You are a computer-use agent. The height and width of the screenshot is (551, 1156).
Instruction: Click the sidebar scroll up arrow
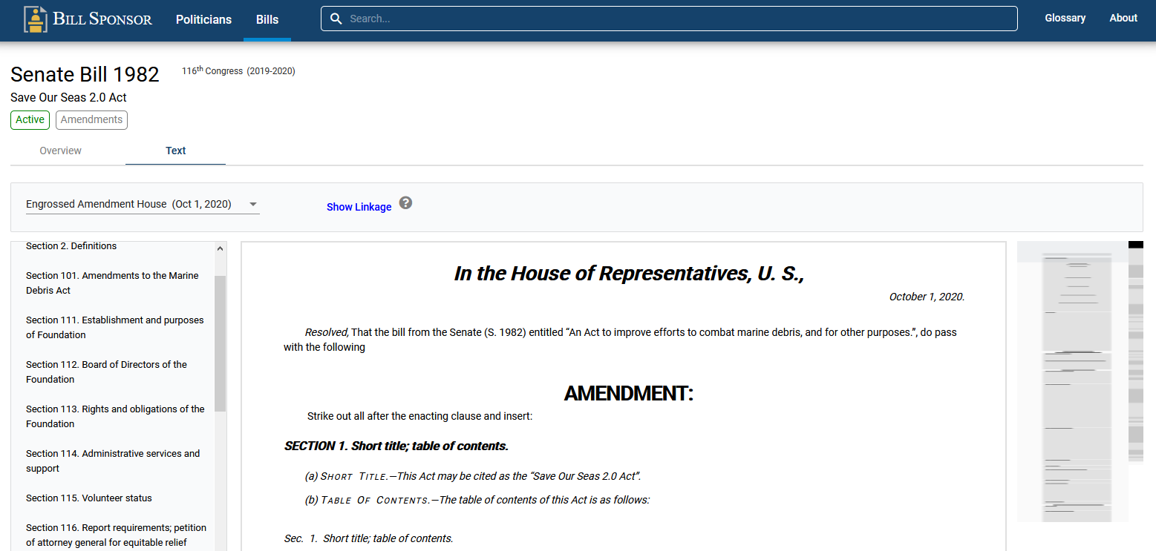coord(220,248)
